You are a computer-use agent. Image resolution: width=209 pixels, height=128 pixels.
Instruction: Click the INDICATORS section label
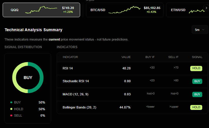coord(67,47)
